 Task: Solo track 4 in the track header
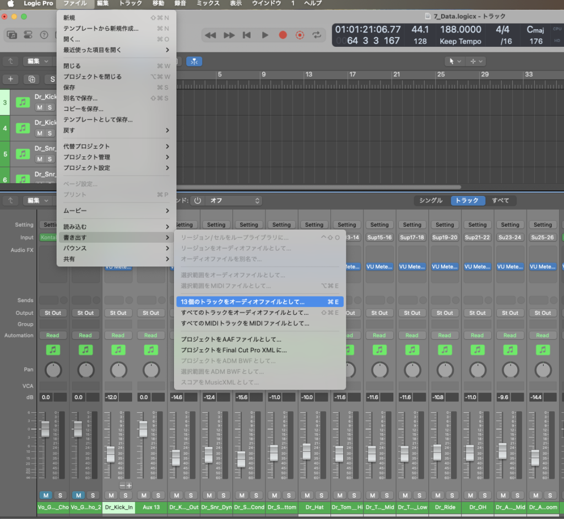(50, 133)
